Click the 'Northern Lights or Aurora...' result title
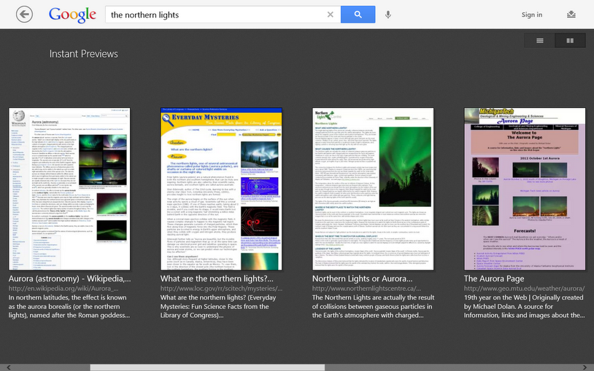 362,278
